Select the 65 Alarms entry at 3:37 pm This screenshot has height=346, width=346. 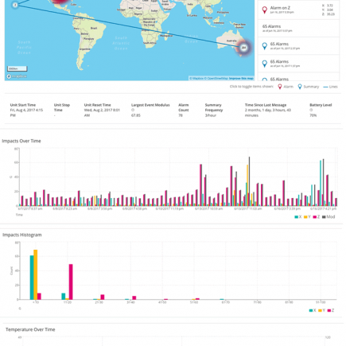[298, 28]
